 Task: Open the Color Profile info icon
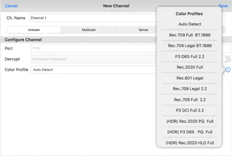click(228, 70)
